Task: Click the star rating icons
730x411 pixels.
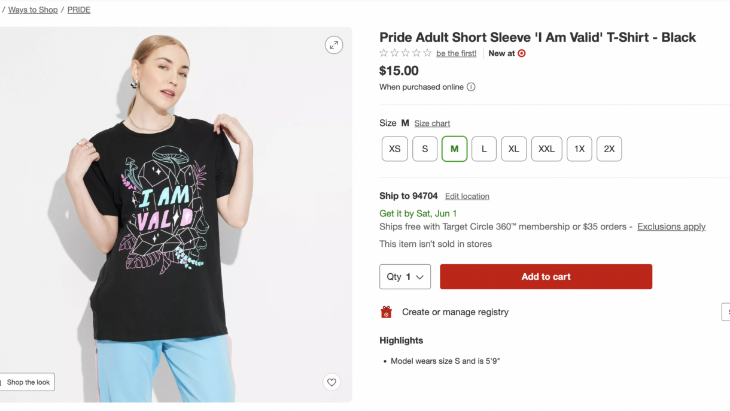Action: tap(405, 53)
